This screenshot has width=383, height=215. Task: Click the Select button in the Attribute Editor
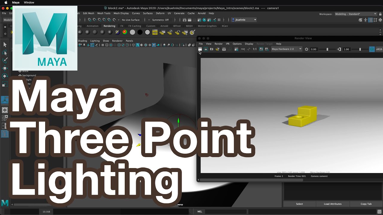300,204
